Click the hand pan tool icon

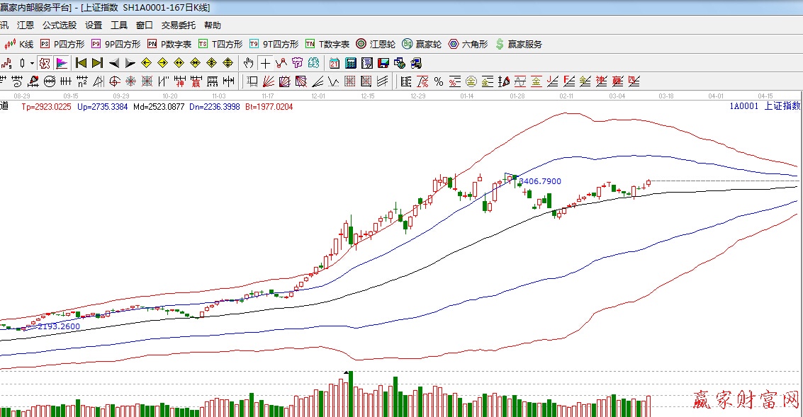point(249,63)
